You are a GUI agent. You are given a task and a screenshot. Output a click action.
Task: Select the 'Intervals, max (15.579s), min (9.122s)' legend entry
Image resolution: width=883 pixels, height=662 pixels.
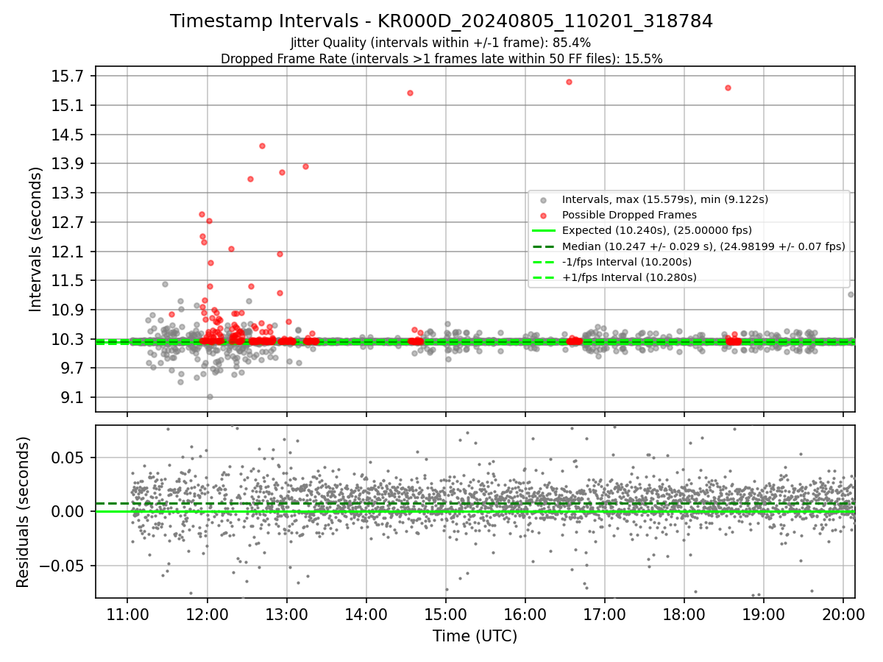(x=665, y=199)
